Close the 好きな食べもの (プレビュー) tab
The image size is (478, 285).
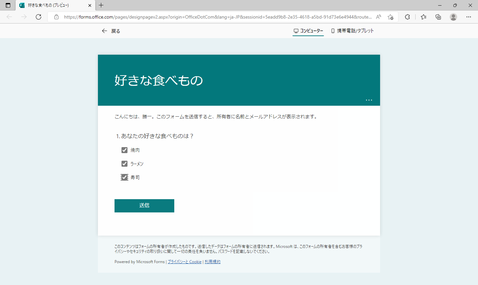coord(90,5)
